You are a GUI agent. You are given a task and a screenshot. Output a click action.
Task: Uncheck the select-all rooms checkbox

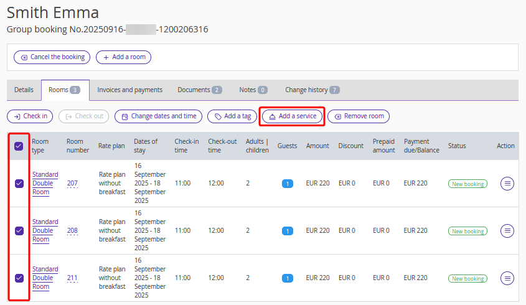[x=19, y=146]
